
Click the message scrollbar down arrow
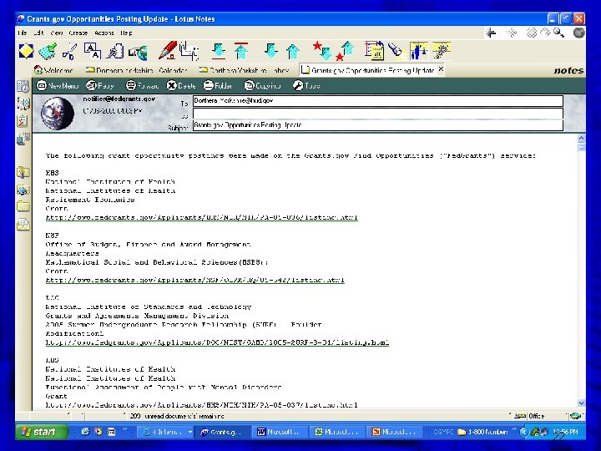pyautogui.click(x=582, y=403)
